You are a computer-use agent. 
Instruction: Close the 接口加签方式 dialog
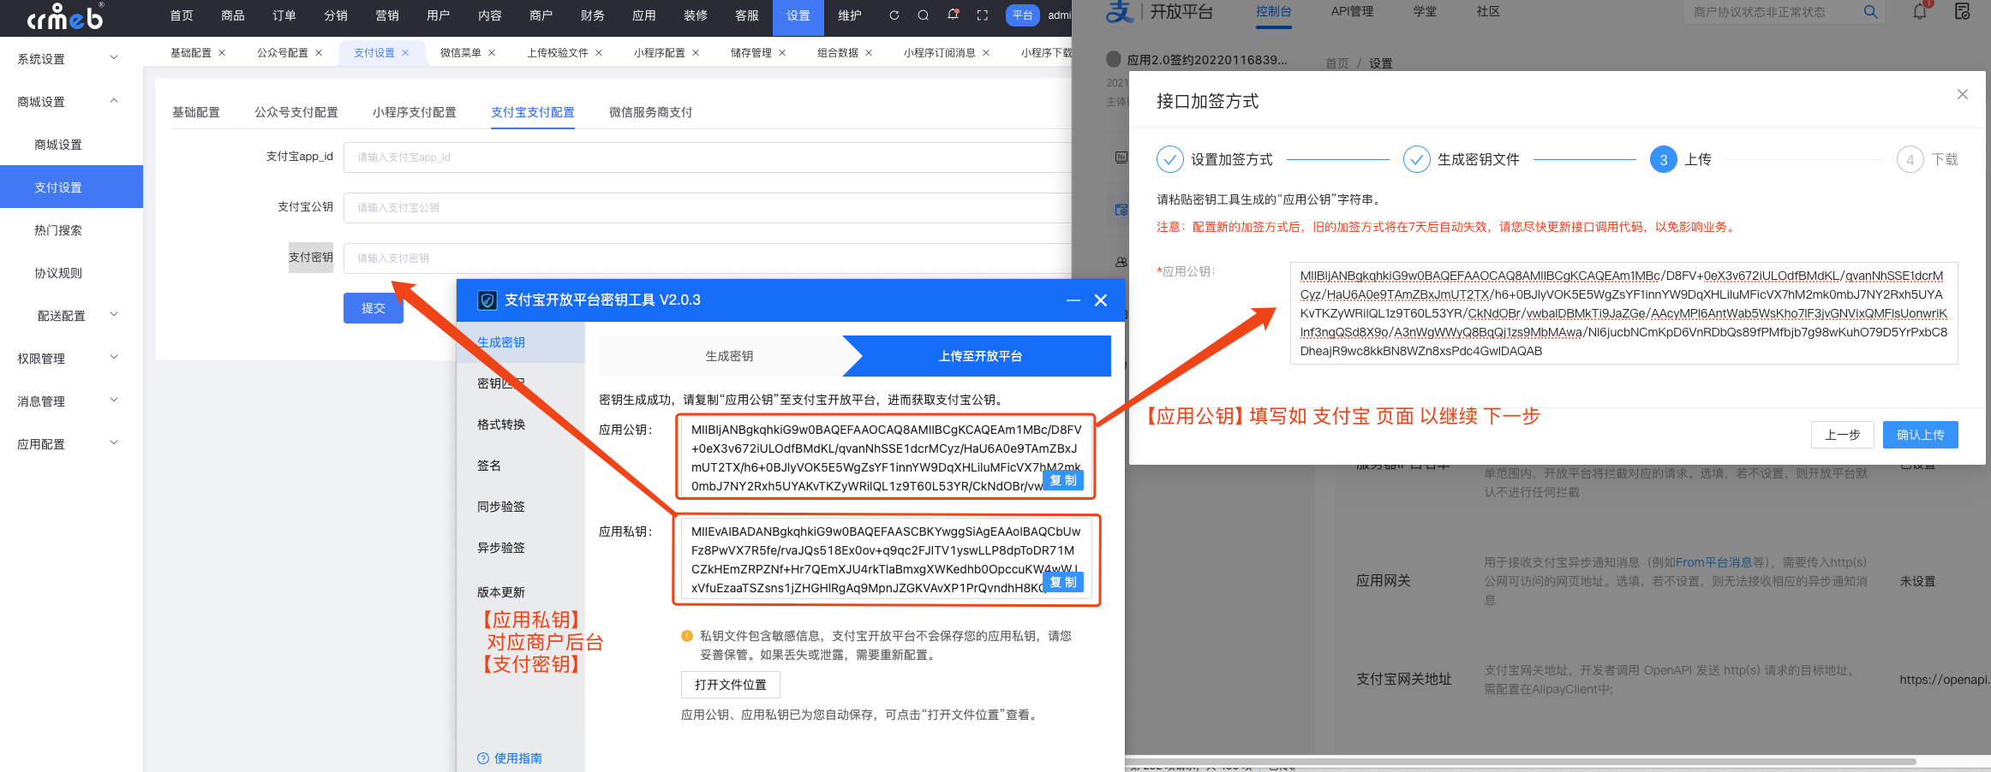(1963, 94)
